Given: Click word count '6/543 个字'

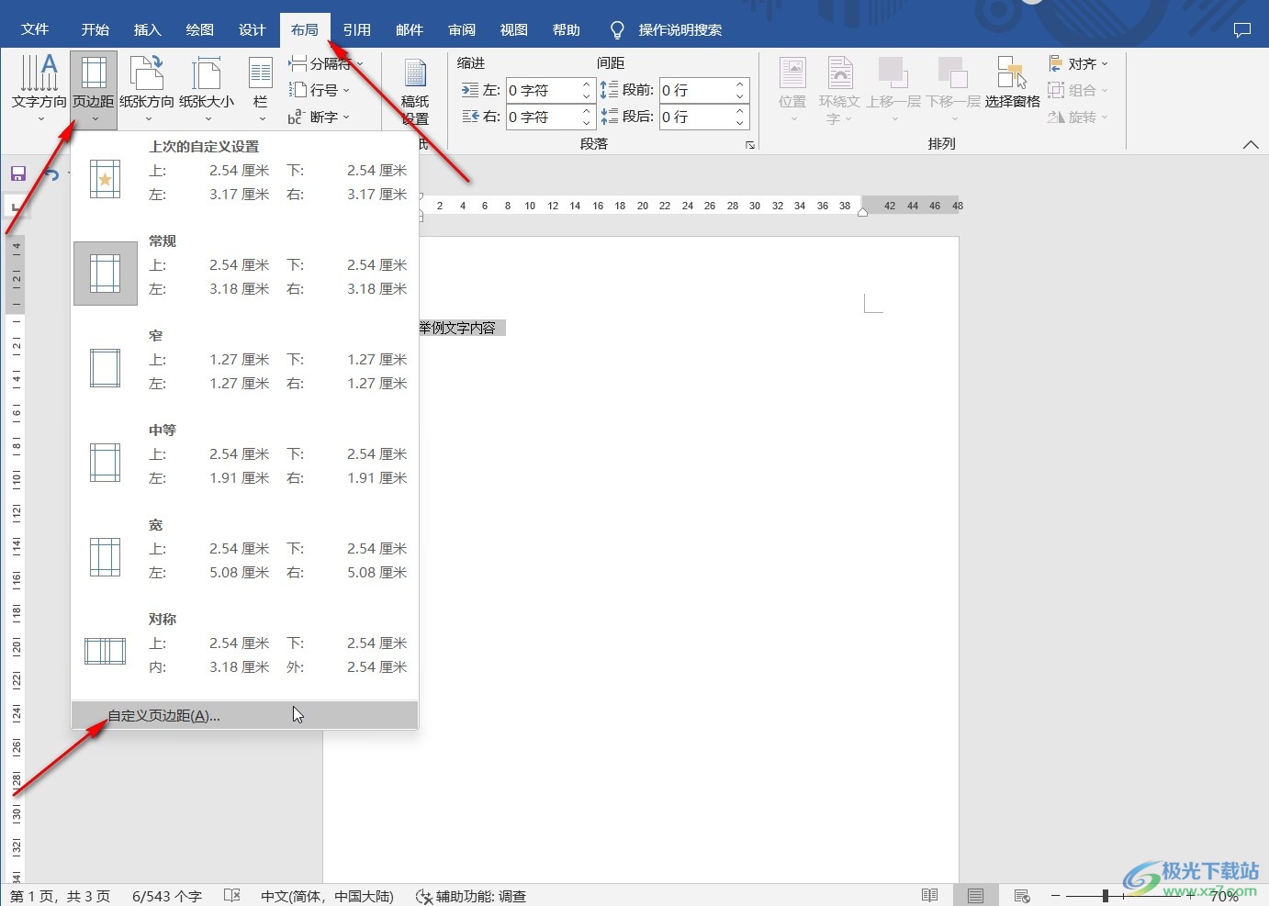Looking at the screenshot, I should coord(167,896).
